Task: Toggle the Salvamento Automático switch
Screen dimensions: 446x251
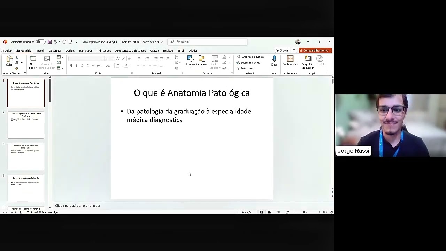Action: [x=40, y=42]
